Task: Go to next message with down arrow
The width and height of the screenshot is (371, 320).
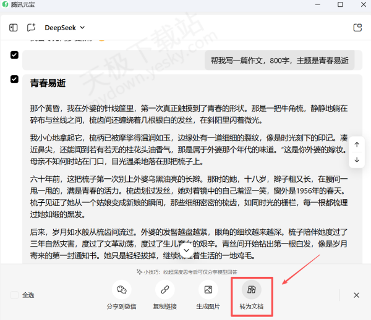Action: 357,160
